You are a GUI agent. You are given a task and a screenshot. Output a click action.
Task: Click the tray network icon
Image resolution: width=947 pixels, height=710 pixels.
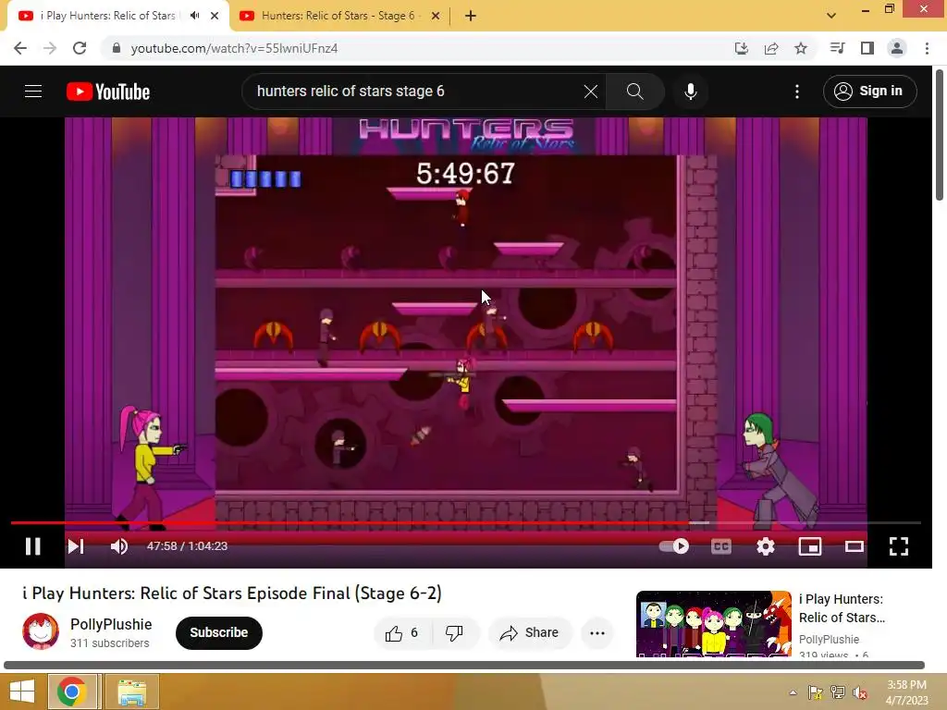point(837,692)
